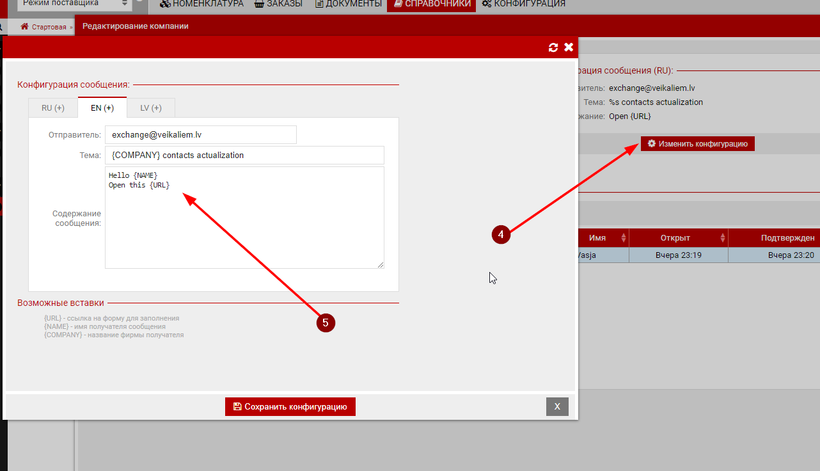Sort table by the Имя column arrows
The image size is (820, 471).
pos(624,238)
